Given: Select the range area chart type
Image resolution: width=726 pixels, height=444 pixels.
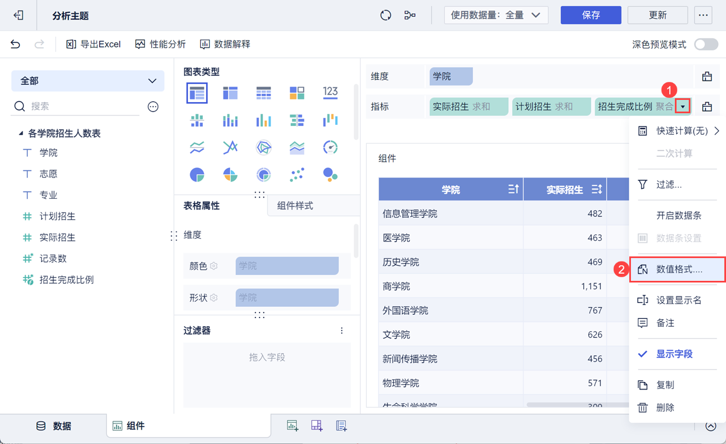Looking at the screenshot, I should (x=297, y=148).
